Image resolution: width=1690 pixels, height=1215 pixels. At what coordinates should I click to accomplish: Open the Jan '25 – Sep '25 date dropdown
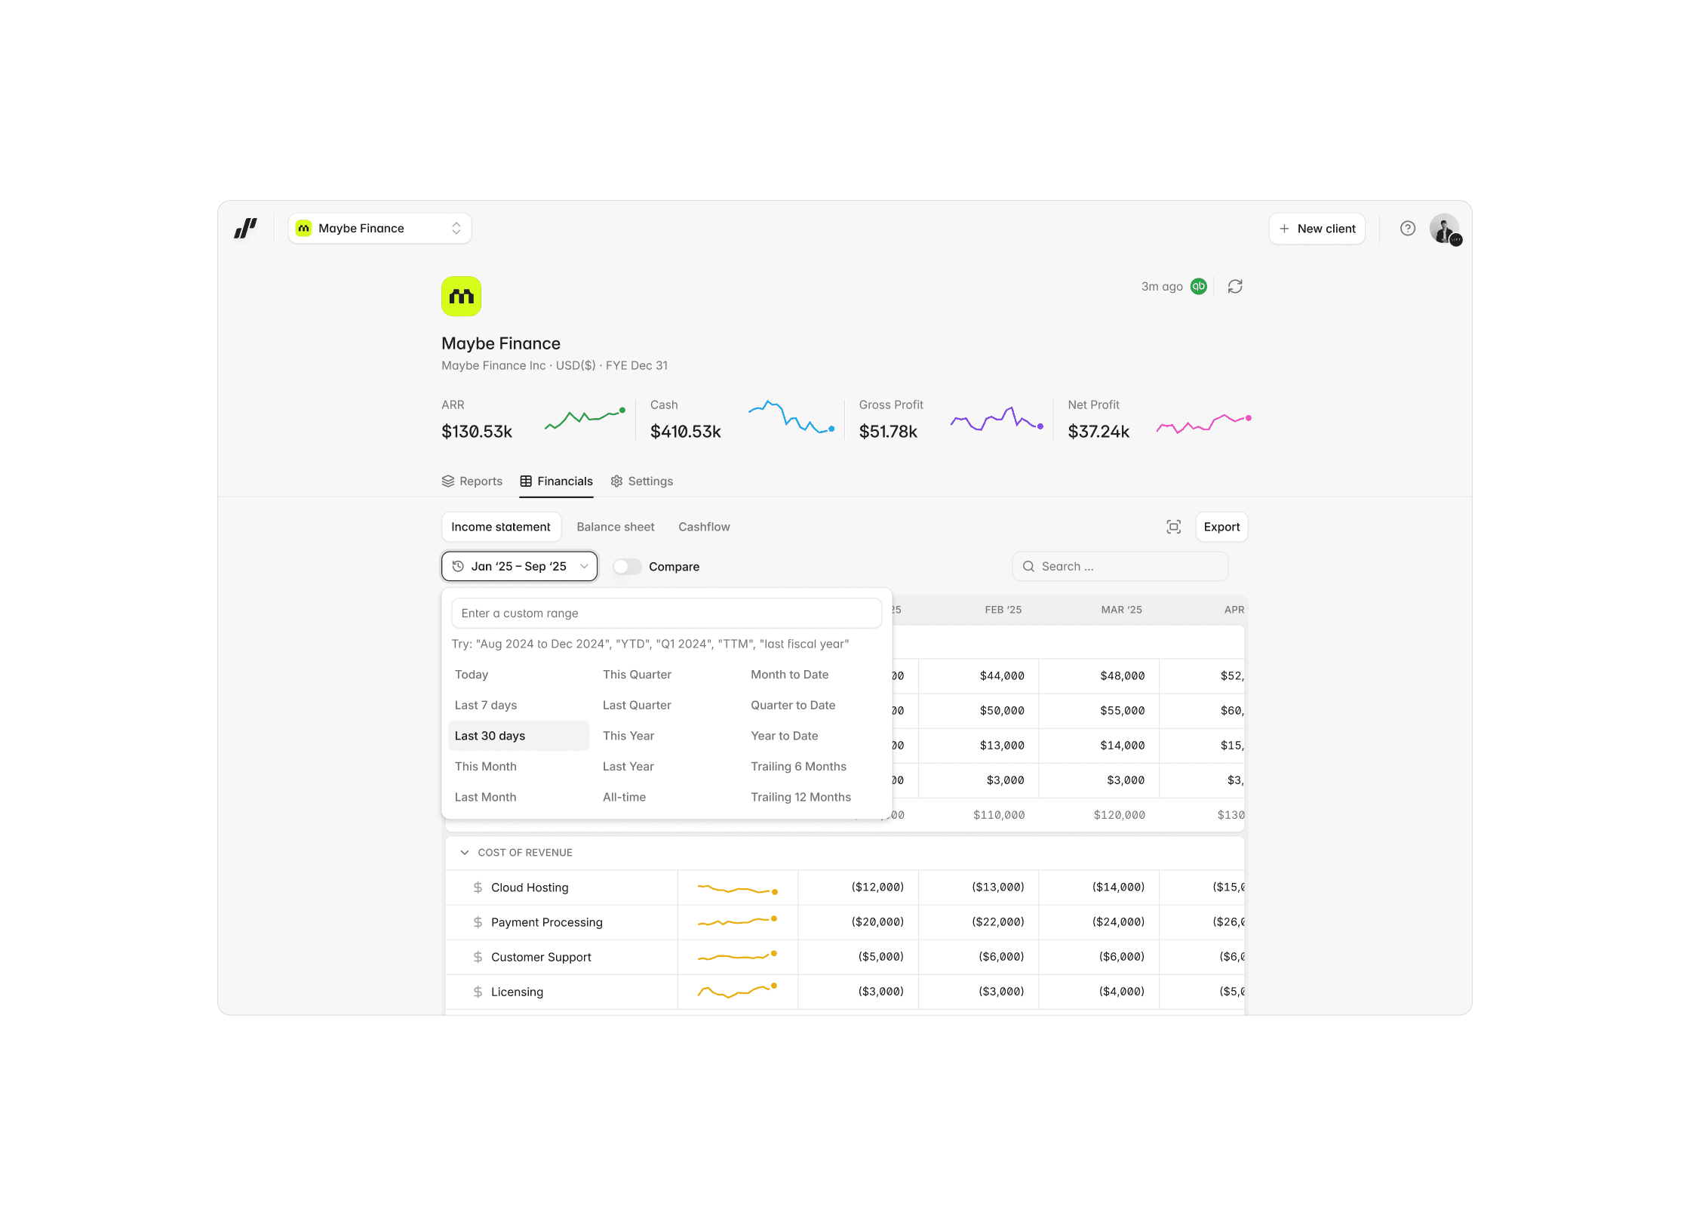(x=519, y=567)
